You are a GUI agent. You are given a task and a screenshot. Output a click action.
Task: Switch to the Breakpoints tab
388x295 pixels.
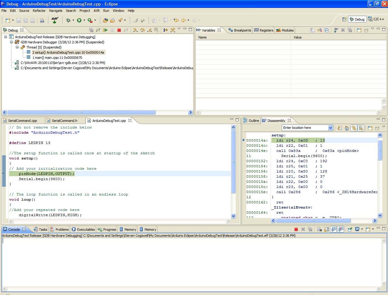(240, 30)
